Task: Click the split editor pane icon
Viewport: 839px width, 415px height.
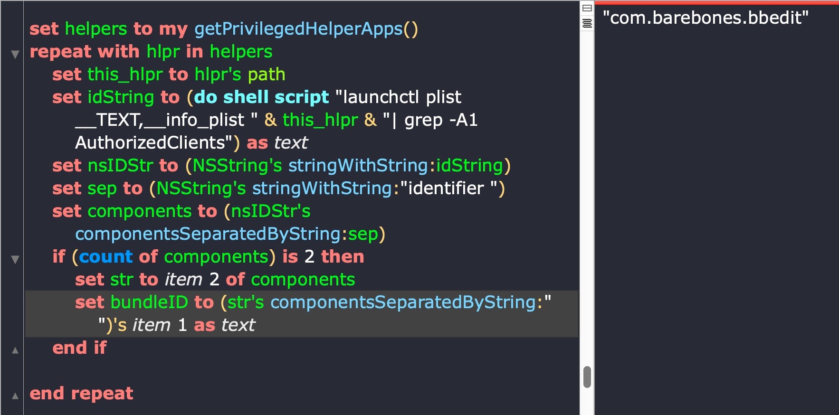Action: click(587, 8)
